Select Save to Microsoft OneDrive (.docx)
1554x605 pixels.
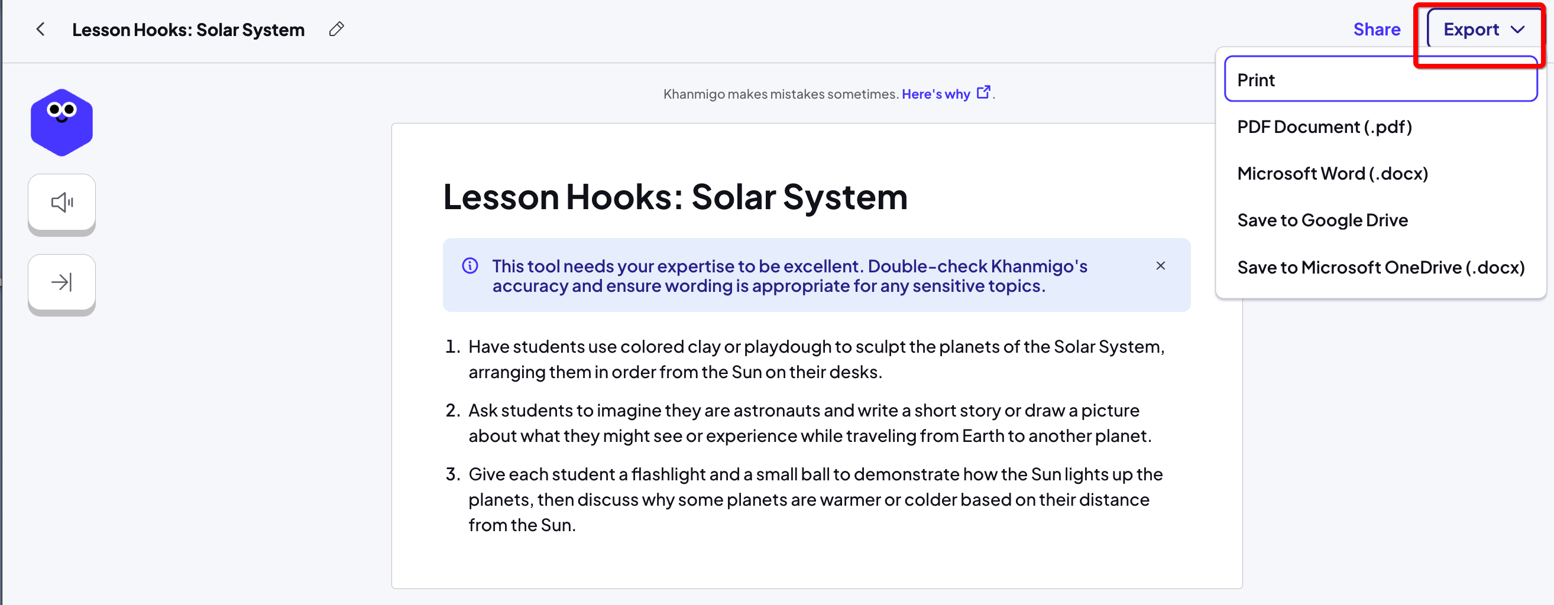(1380, 267)
